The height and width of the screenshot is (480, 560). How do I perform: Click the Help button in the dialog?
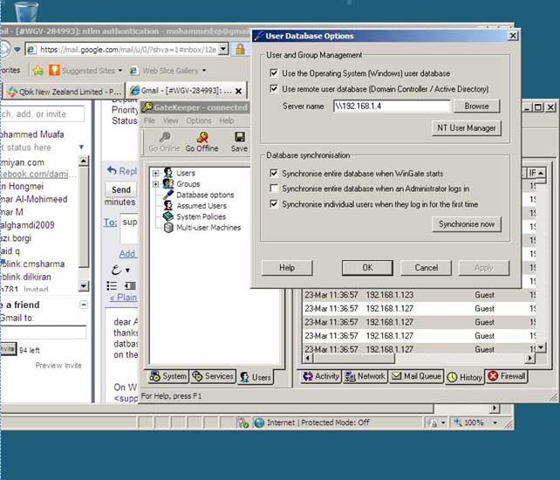click(287, 268)
